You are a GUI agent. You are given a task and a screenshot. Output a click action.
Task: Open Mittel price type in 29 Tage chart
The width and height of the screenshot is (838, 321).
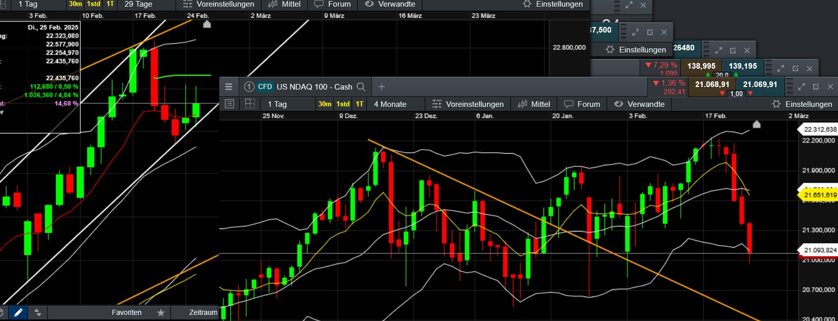click(284, 4)
